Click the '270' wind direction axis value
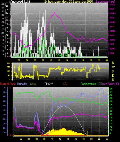The width and height of the screenshot is (120, 142). pyautogui.click(x=8, y=67)
